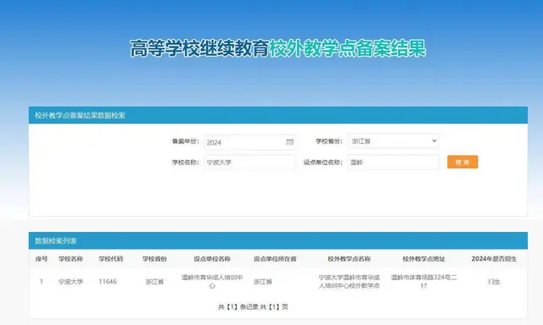Viewport: 543px width, 325px height.
Task: Click the 学校名称 column header in table
Action: pos(70,259)
